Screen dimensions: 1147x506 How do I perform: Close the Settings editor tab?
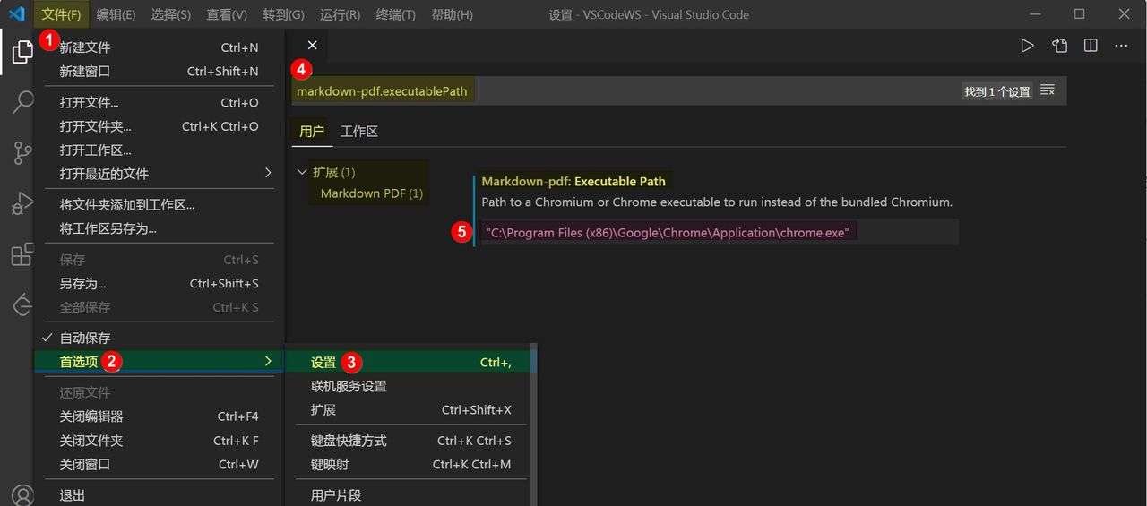pos(312,45)
